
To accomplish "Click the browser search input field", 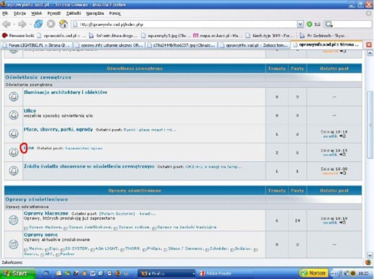I will coord(352,24).
